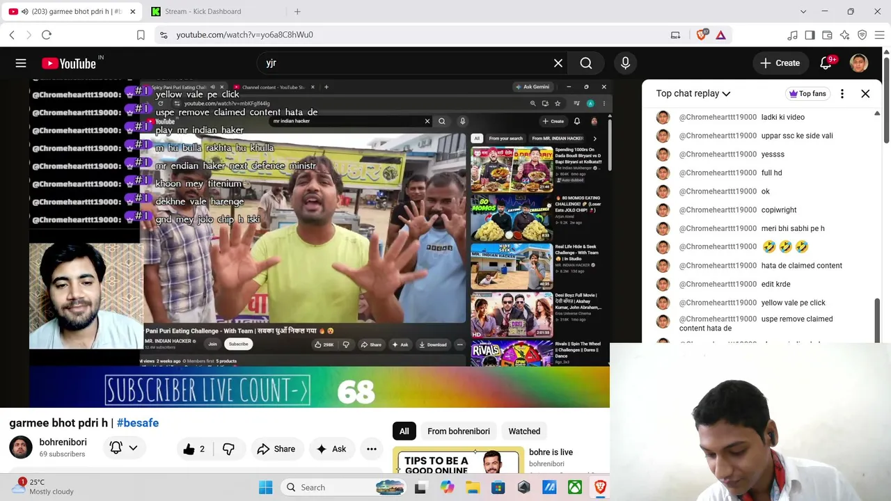Screen dimensions: 891x501
Task: Click the chat message 'yellow vale pe click'
Action: coord(794,303)
